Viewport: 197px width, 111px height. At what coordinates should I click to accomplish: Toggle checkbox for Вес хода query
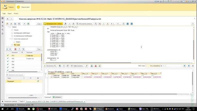[12, 45]
